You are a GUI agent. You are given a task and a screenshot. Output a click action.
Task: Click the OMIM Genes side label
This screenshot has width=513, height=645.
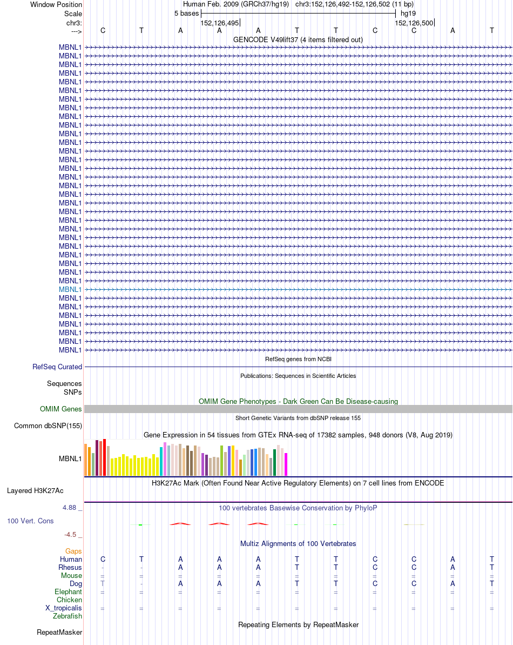(x=61, y=409)
